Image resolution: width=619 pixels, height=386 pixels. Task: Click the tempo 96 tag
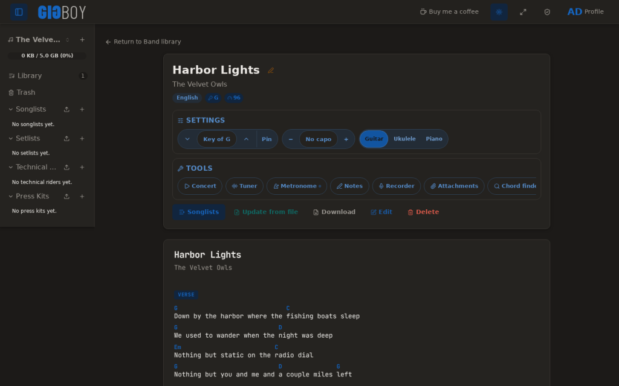coord(234,98)
